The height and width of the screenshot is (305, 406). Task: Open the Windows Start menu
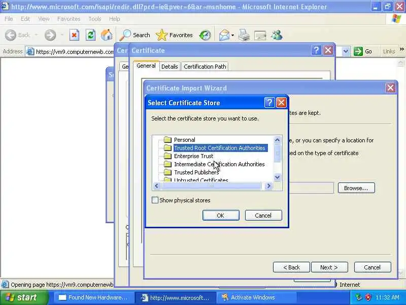pyautogui.click(x=24, y=297)
